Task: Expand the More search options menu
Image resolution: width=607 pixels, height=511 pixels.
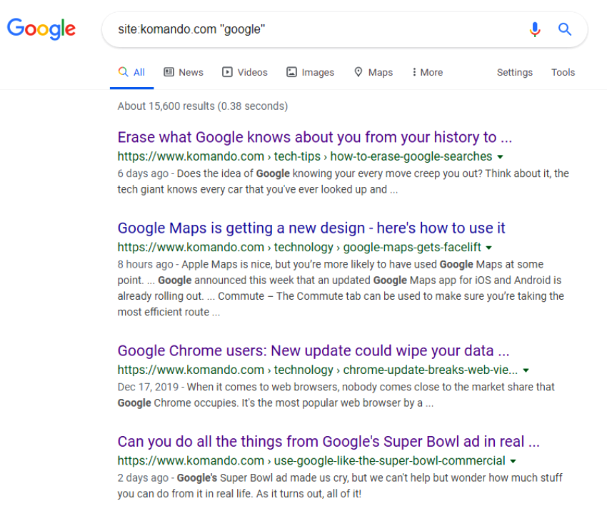Action: [x=428, y=72]
